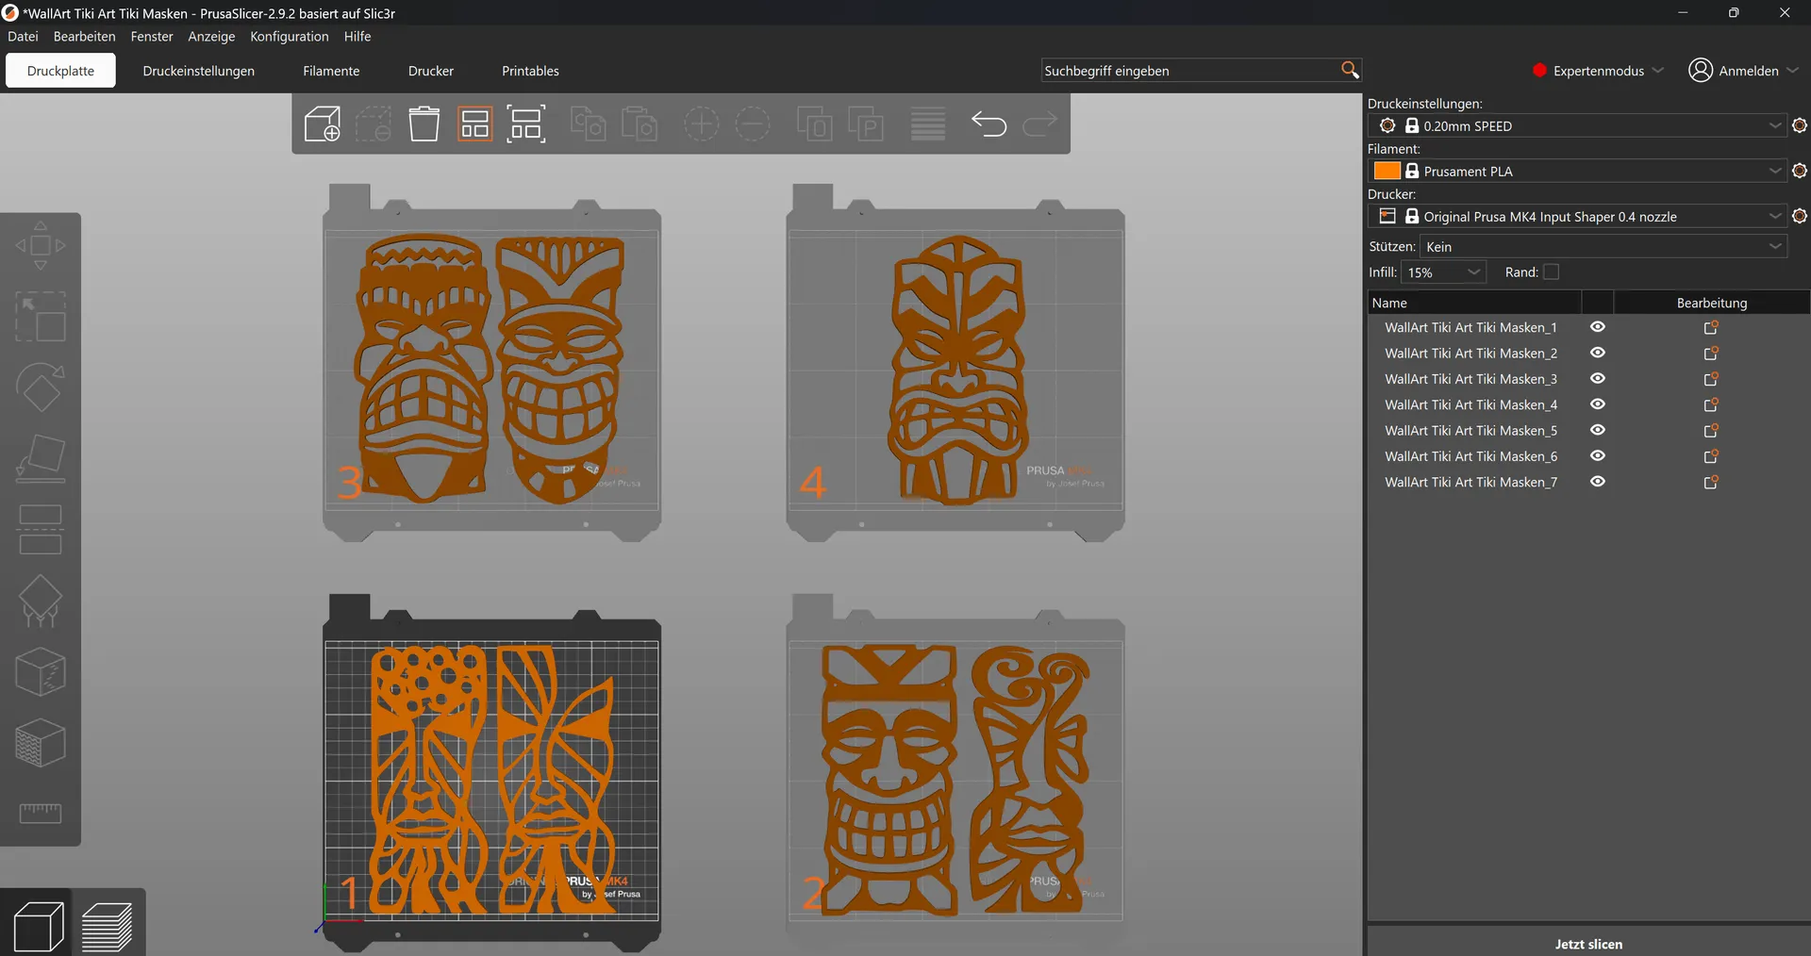The image size is (1811, 956).
Task: Select the Multimaterial painting cube tool
Action: 41,743
